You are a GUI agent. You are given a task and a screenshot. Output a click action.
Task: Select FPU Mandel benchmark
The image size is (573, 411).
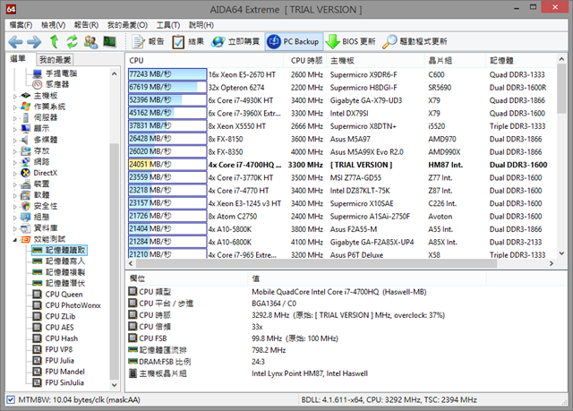tap(58, 372)
